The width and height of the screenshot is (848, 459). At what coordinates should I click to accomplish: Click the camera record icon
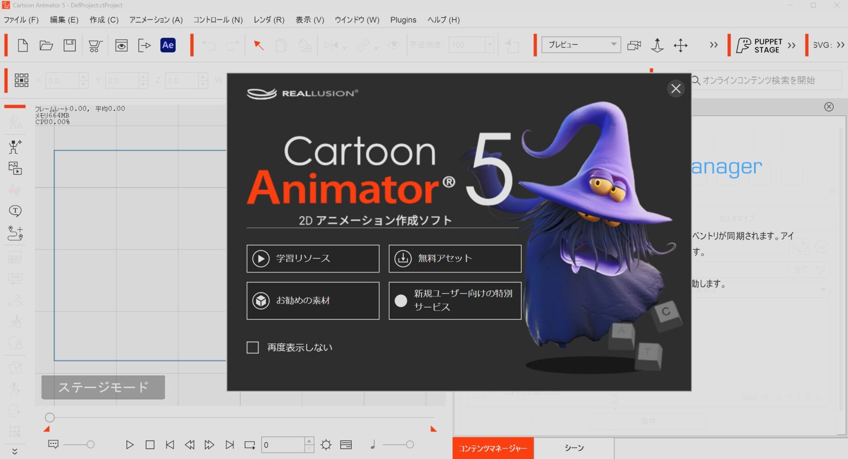pyautogui.click(x=634, y=45)
